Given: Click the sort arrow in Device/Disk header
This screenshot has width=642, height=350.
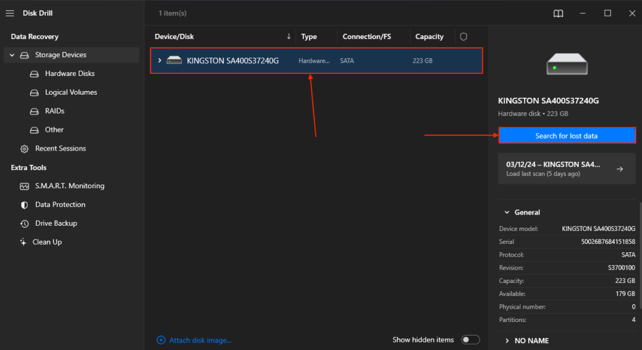Looking at the screenshot, I should coord(288,36).
